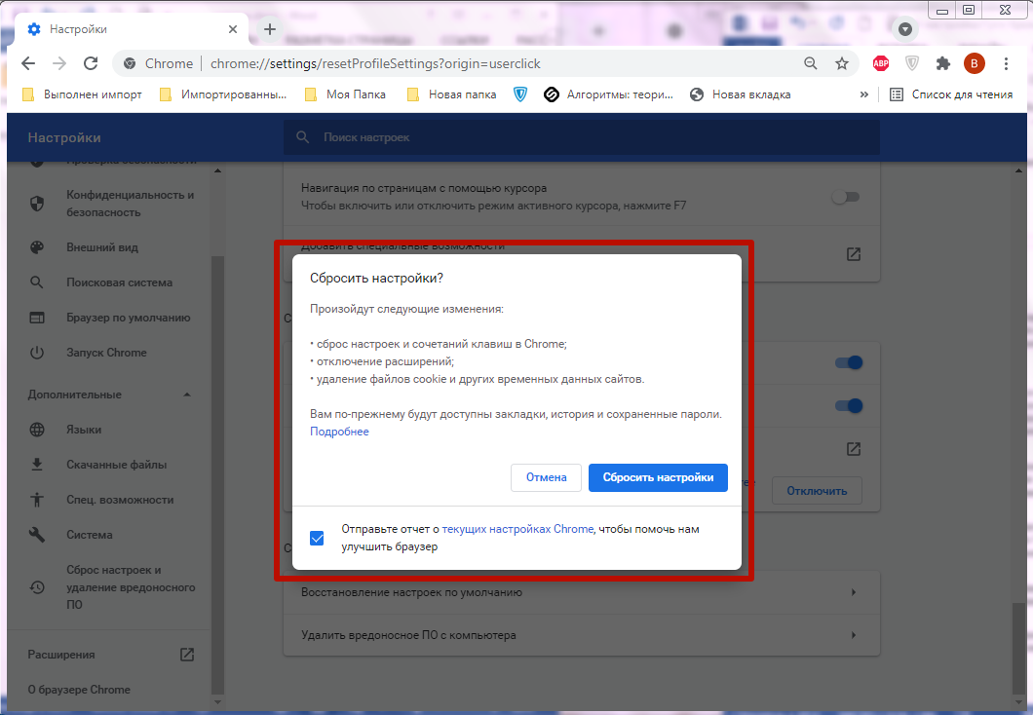Open Языки in the settings sidebar
Image resolution: width=1033 pixels, height=715 pixels.
(x=84, y=430)
